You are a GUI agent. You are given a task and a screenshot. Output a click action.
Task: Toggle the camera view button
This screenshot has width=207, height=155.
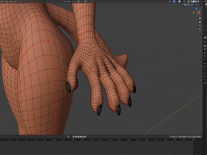tap(200, 25)
